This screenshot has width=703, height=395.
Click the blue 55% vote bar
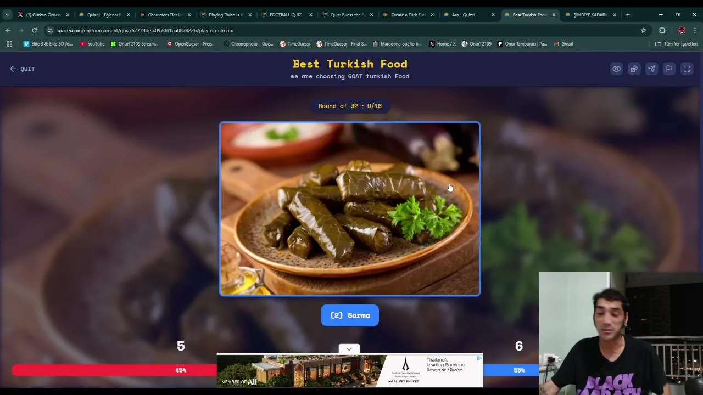pos(511,370)
